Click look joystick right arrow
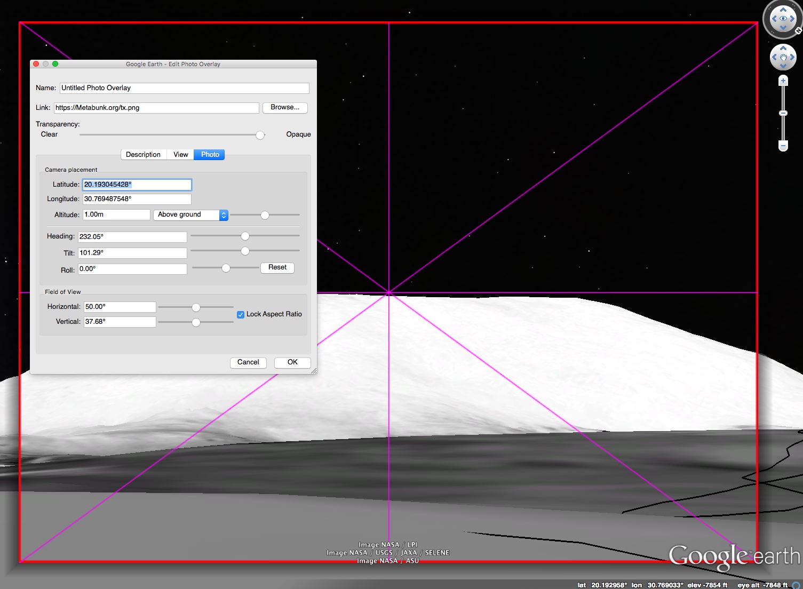The height and width of the screenshot is (589, 803). click(x=793, y=19)
